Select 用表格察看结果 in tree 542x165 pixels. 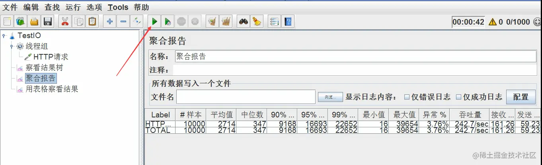click(x=52, y=89)
